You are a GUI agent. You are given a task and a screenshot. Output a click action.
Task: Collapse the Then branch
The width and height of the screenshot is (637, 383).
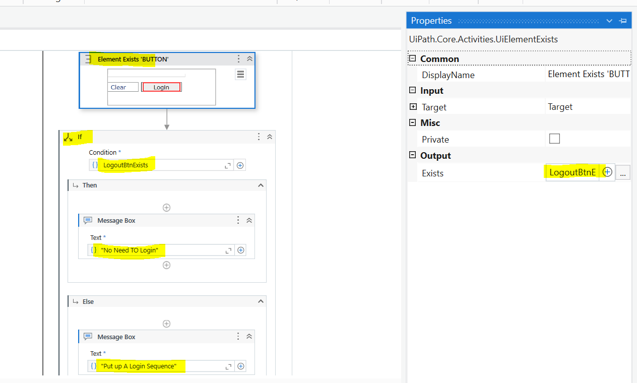[x=261, y=185]
